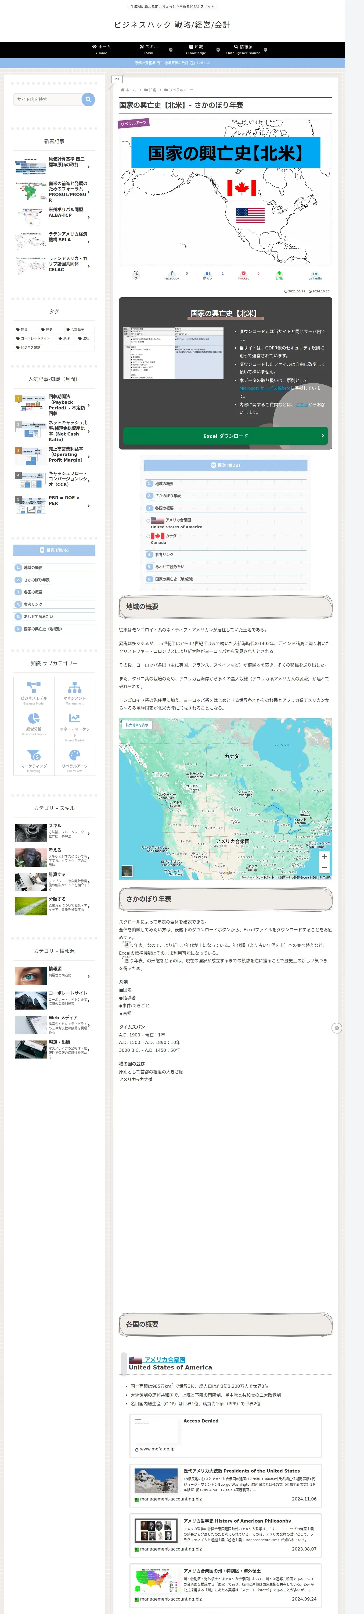Screen dimensions: 364x1614
Task: Expand the 情報源 menu dropdown arrow
Action: coord(265,49)
